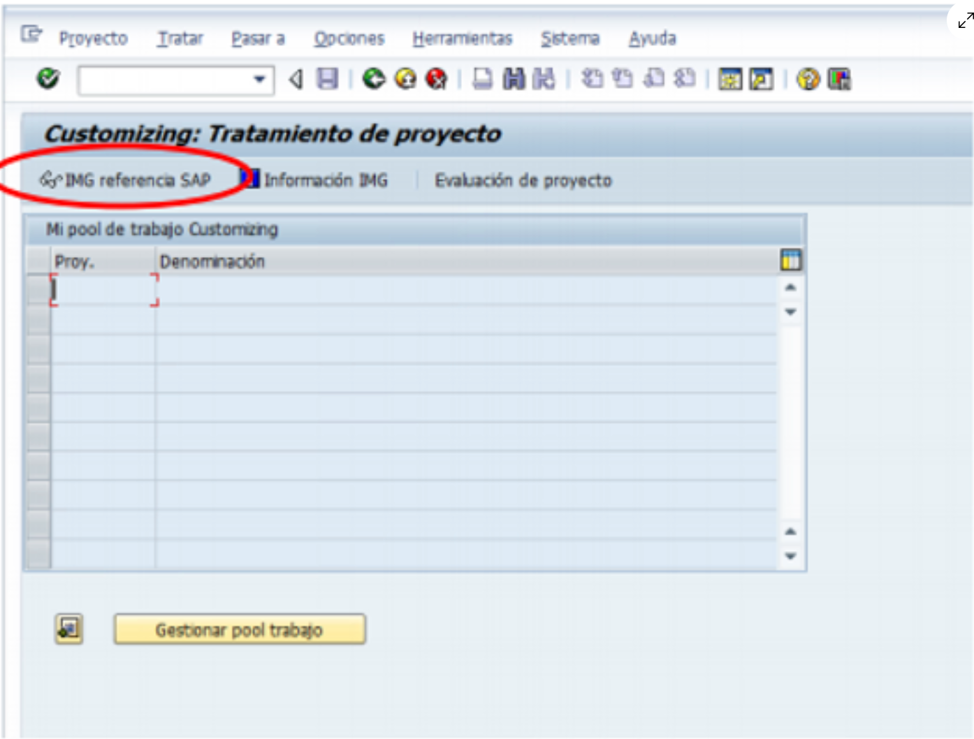Click the session menu icon left of Proyecto
The width and height of the screenshot is (974, 739).
tap(31, 34)
